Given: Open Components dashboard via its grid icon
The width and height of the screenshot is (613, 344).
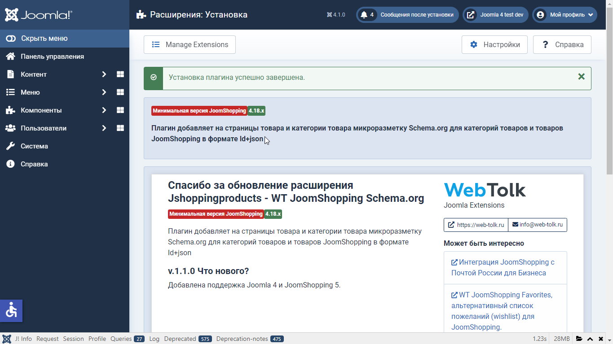Looking at the screenshot, I should tap(120, 110).
